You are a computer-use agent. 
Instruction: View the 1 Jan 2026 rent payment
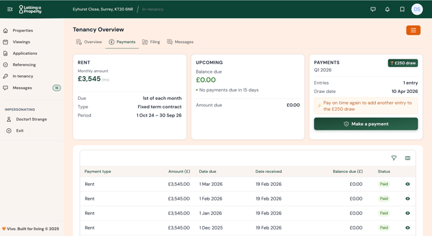pos(407,213)
